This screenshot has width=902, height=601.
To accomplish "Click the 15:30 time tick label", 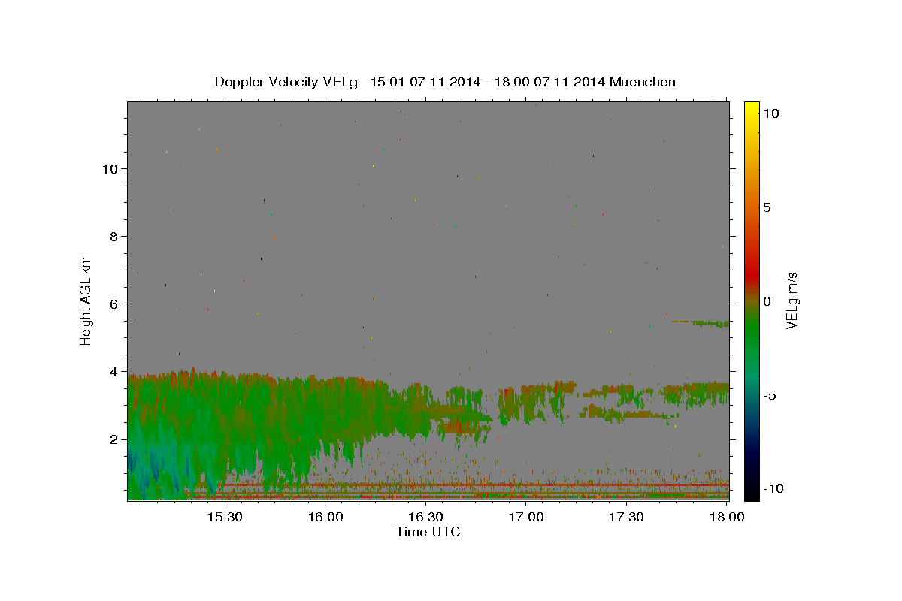I will point(224,517).
